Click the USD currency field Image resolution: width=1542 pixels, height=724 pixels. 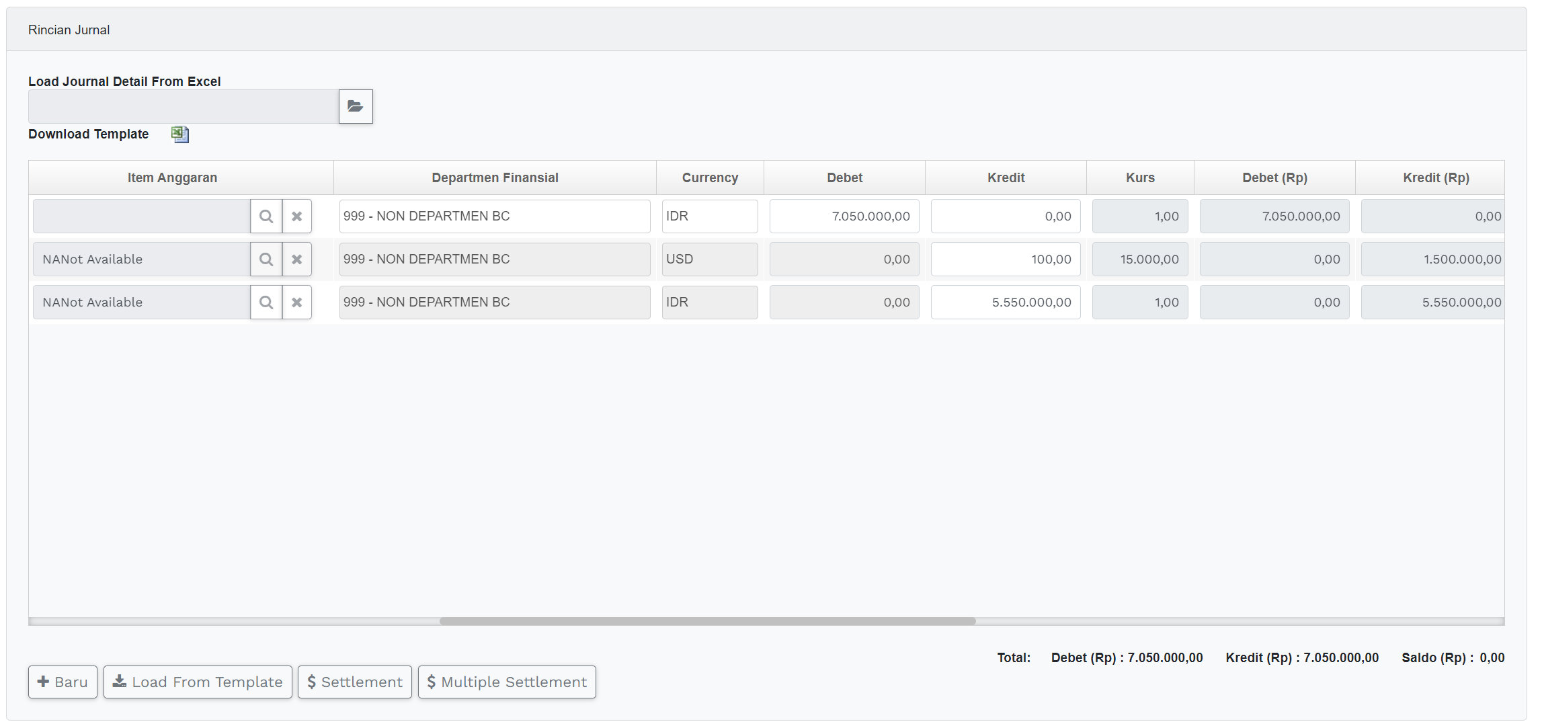pyautogui.click(x=709, y=259)
